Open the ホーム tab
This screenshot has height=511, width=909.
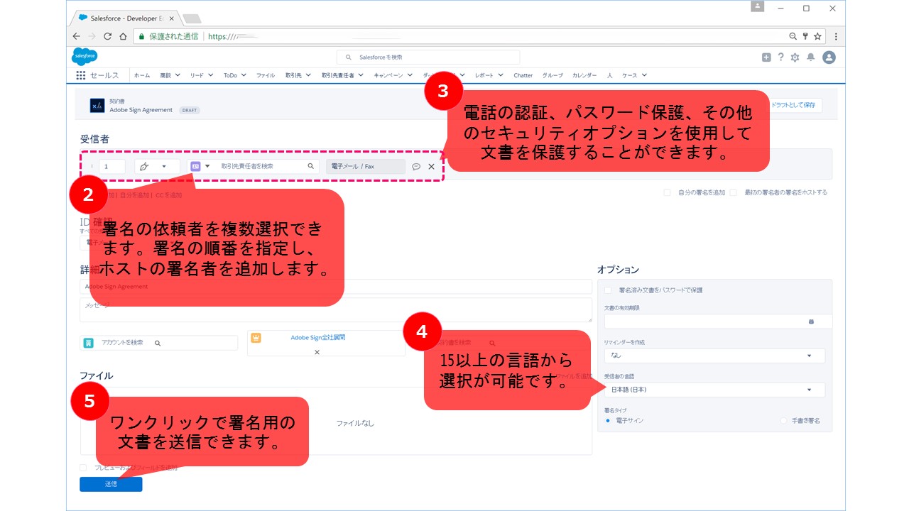tap(142, 75)
